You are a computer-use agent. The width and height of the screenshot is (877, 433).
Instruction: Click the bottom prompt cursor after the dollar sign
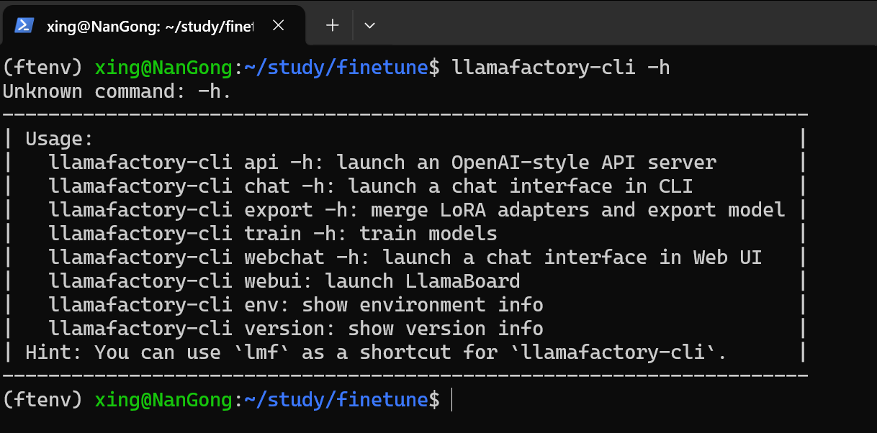click(x=452, y=400)
